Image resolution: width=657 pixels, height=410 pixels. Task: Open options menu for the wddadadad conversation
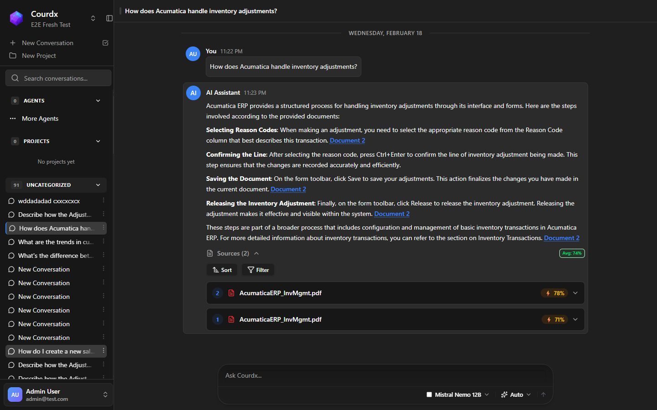[104, 201]
